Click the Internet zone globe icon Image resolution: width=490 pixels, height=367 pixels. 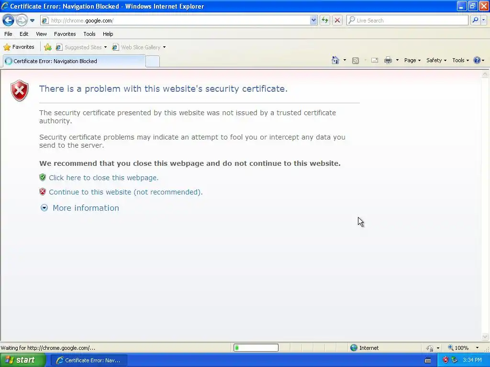(x=354, y=348)
